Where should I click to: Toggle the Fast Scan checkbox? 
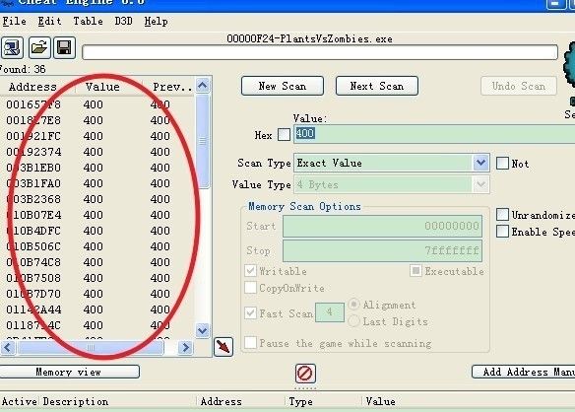[250, 313]
